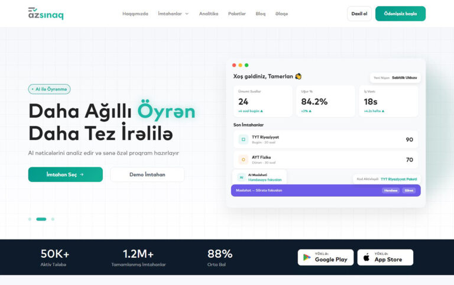Click the AI Məsləhəti badge icon
This screenshot has width=454, height=285.
pyautogui.click(x=241, y=177)
